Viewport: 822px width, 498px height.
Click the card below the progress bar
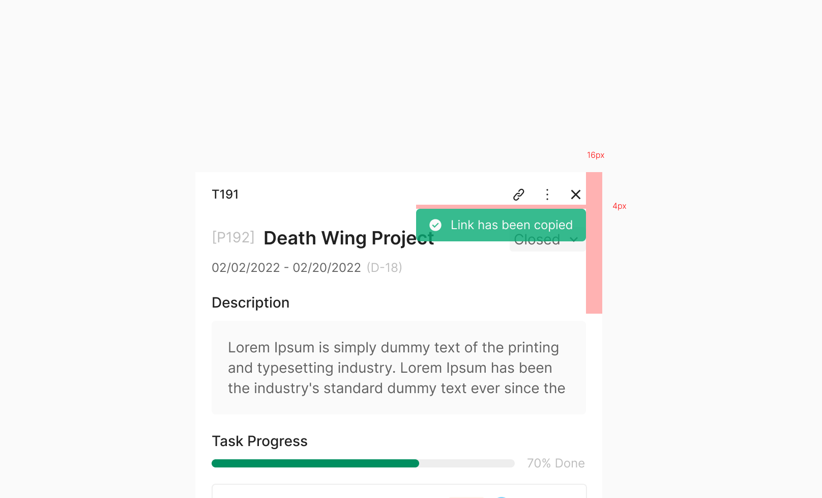[399, 491]
